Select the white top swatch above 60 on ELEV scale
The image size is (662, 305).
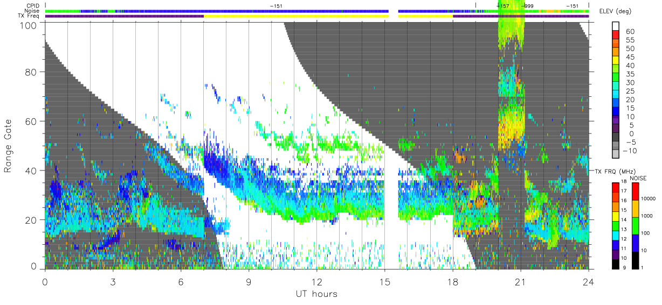616,27
